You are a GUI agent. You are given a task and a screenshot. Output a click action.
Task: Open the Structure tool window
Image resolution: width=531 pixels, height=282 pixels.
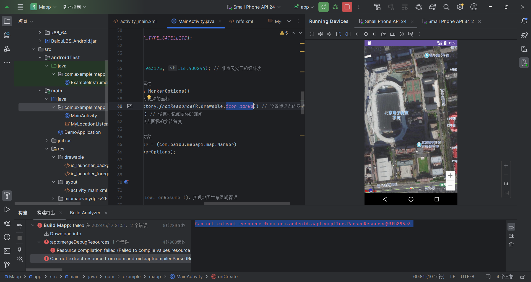(7, 49)
